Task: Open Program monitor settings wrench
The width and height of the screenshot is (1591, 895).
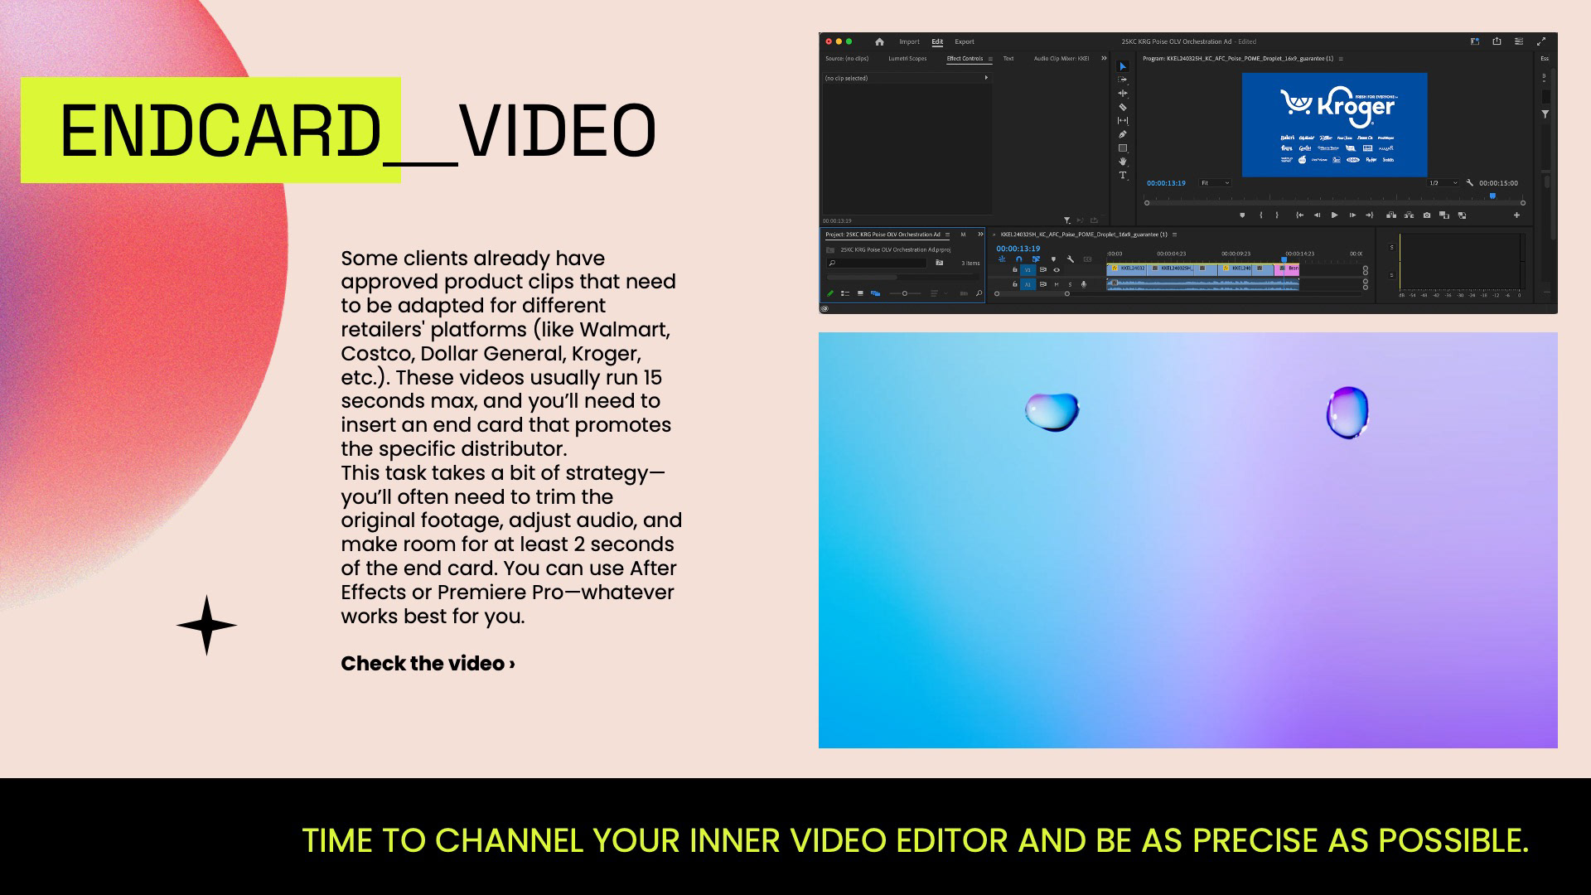Action: pyautogui.click(x=1469, y=183)
